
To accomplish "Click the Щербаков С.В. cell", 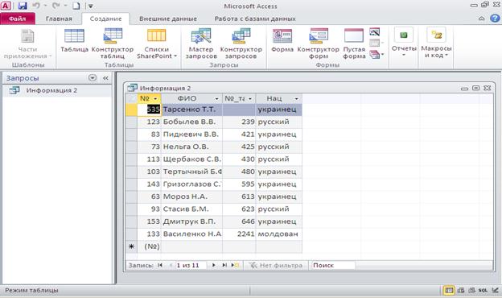I will point(191,159).
